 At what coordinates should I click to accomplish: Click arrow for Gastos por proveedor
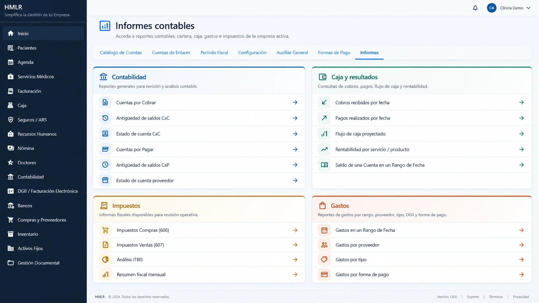(521, 245)
